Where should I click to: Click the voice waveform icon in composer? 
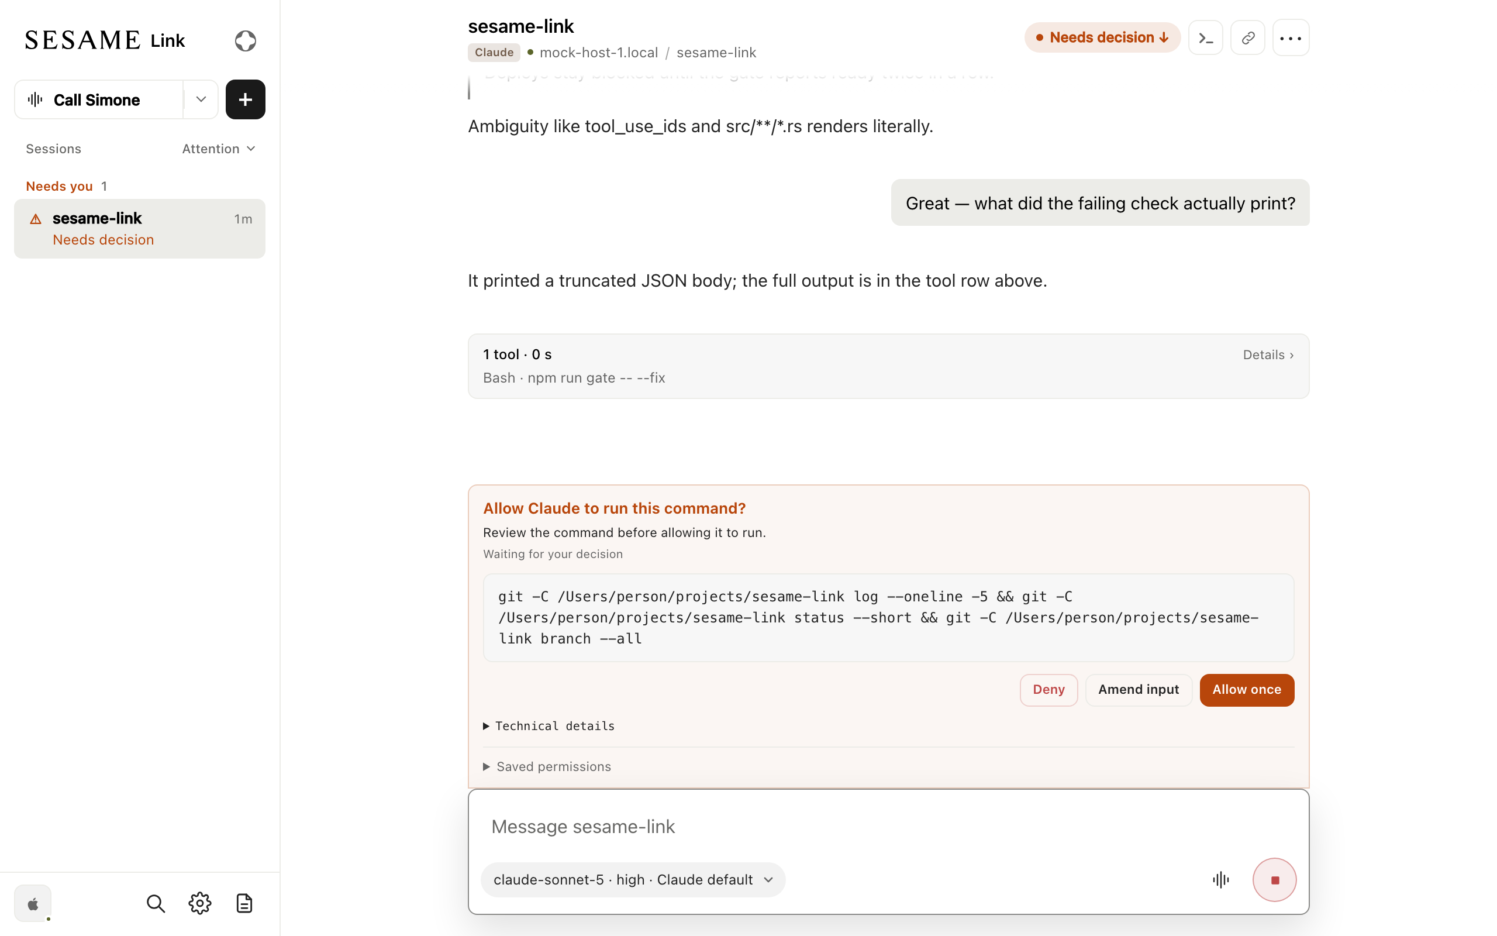point(1220,880)
